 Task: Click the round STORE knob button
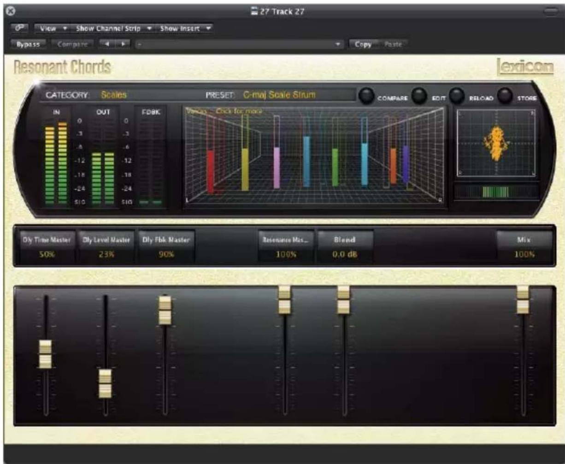click(x=506, y=96)
